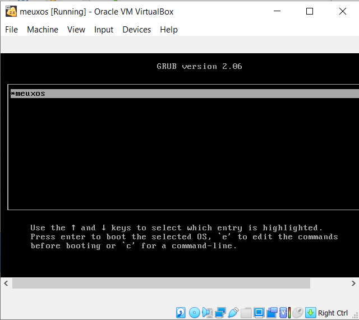359x320 pixels.
Task: Open the Input menu
Action: pos(104,30)
